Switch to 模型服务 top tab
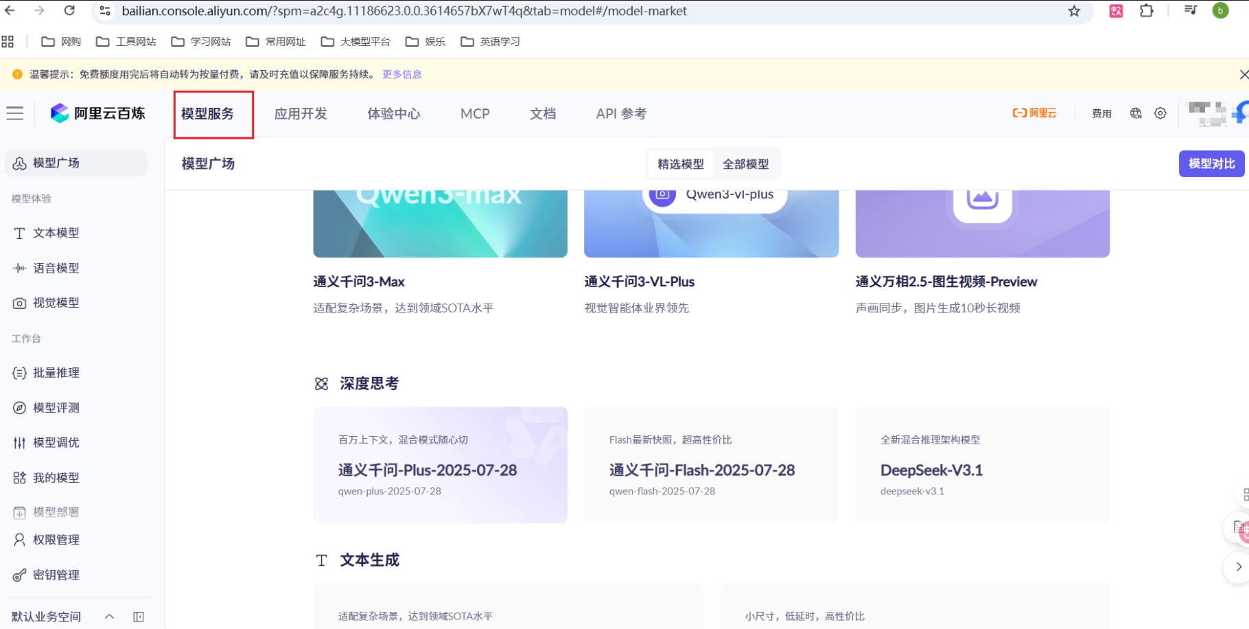1249x629 pixels. pyautogui.click(x=207, y=114)
